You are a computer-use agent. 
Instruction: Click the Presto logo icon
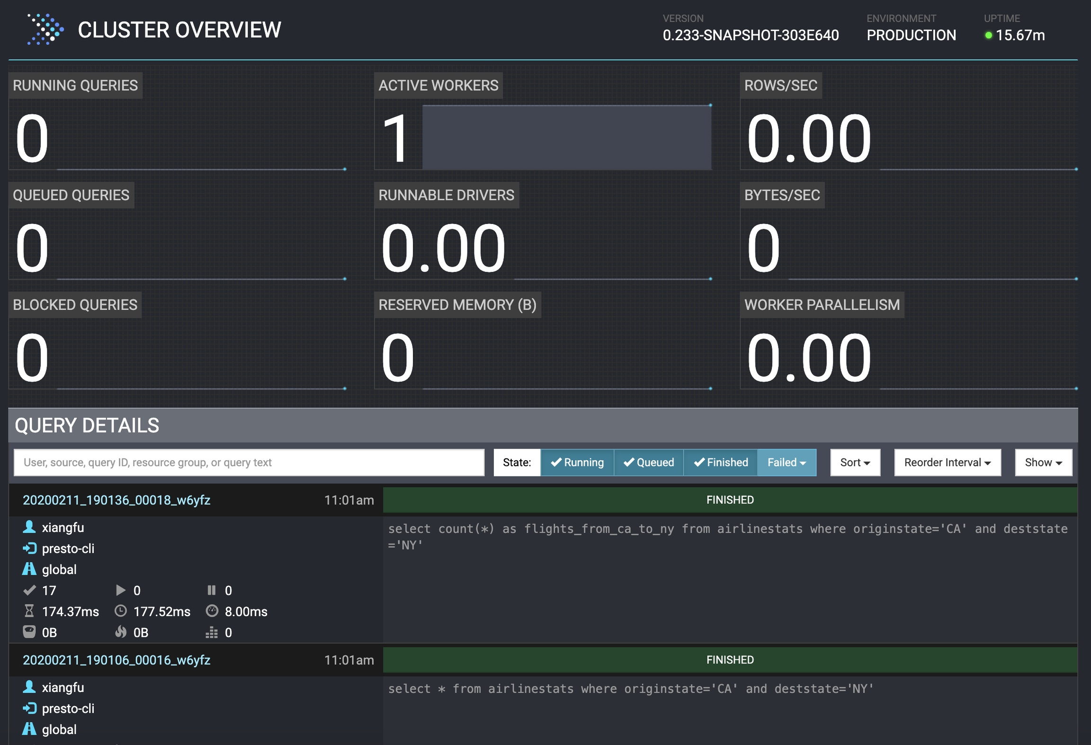(x=45, y=29)
